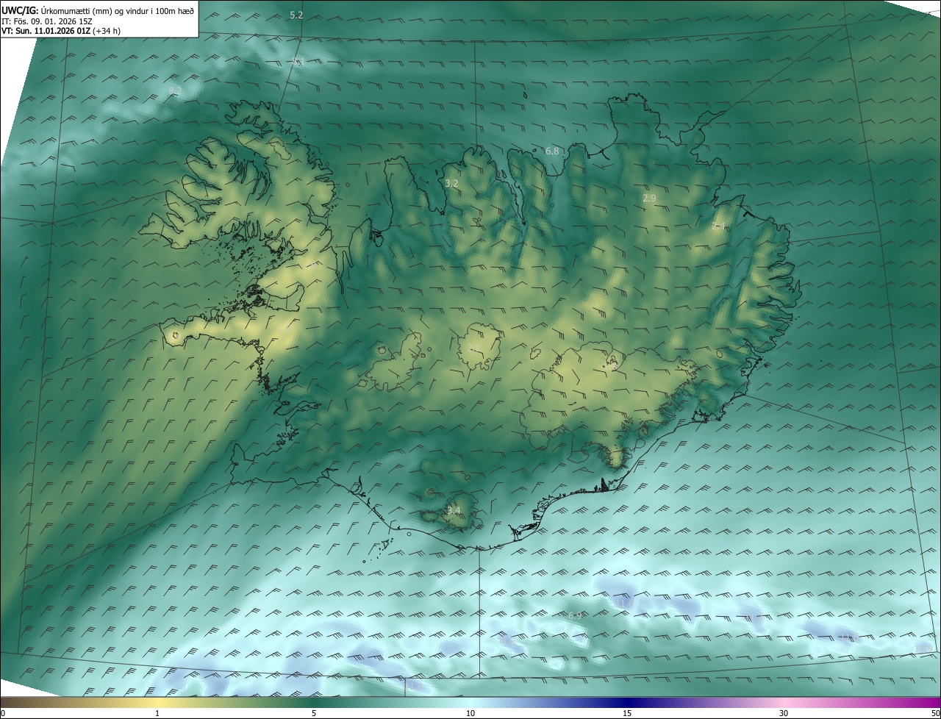Click the 5 tick label on the color scale
The height and width of the screenshot is (719, 941).
[x=314, y=713]
